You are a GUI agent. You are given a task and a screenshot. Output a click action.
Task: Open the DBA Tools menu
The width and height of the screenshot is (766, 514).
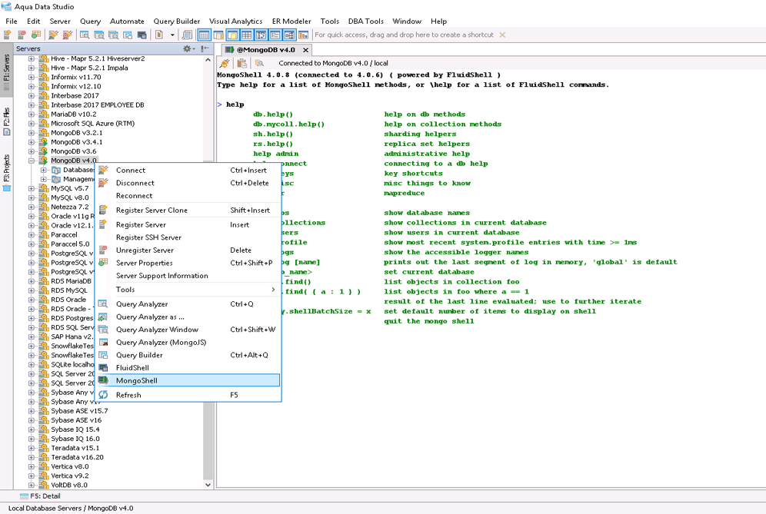coord(365,22)
